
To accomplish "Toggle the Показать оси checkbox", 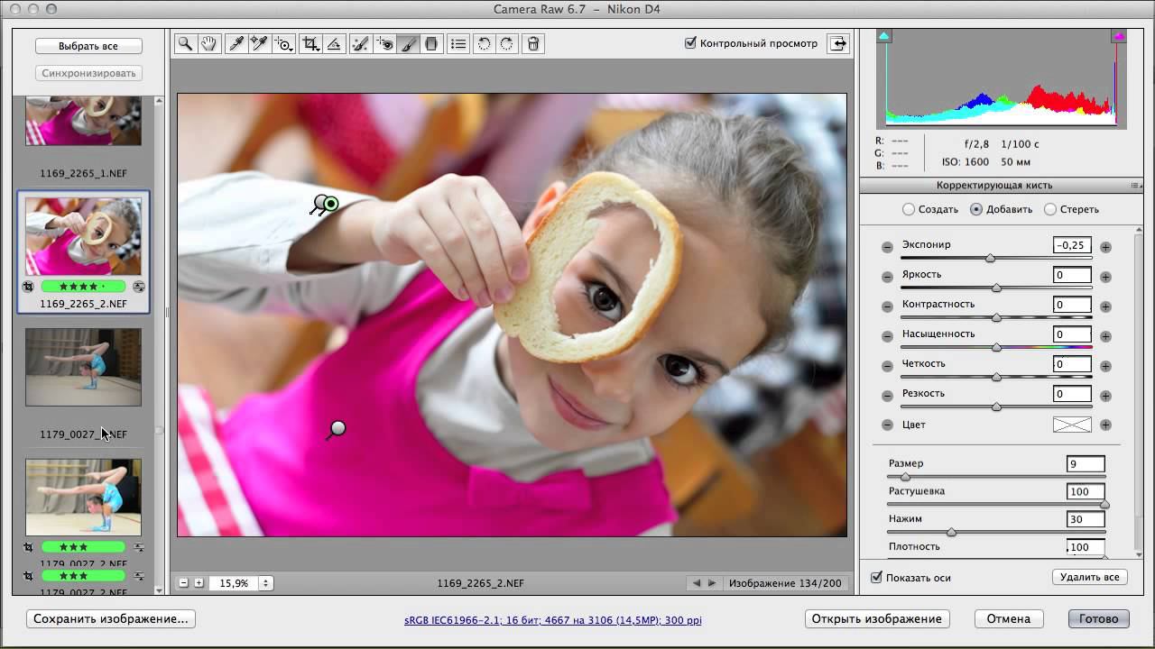I will [876, 577].
